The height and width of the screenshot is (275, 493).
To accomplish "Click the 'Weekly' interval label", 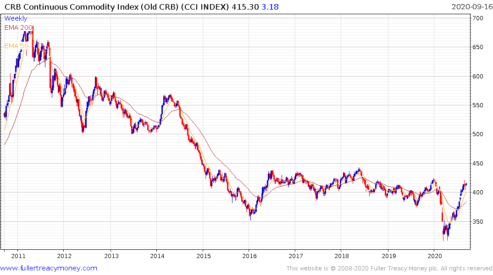I will [x=16, y=18].
